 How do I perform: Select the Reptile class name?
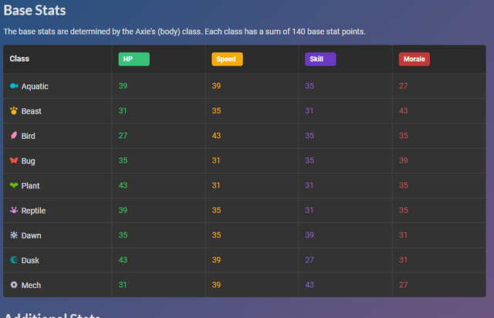click(x=34, y=211)
